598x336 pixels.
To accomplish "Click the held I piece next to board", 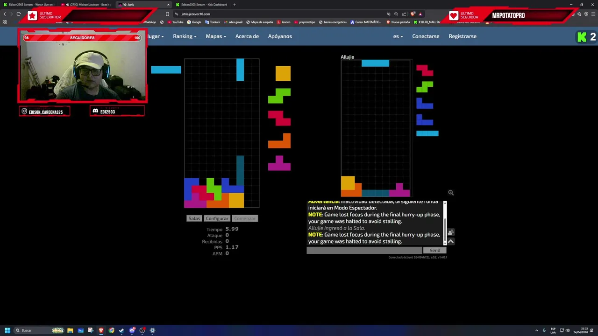I will [166, 70].
